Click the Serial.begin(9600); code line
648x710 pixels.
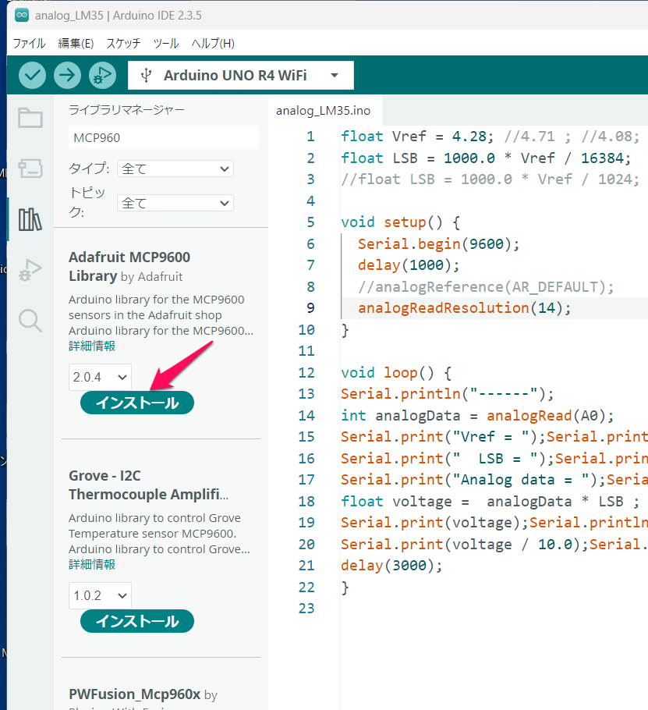(x=438, y=243)
